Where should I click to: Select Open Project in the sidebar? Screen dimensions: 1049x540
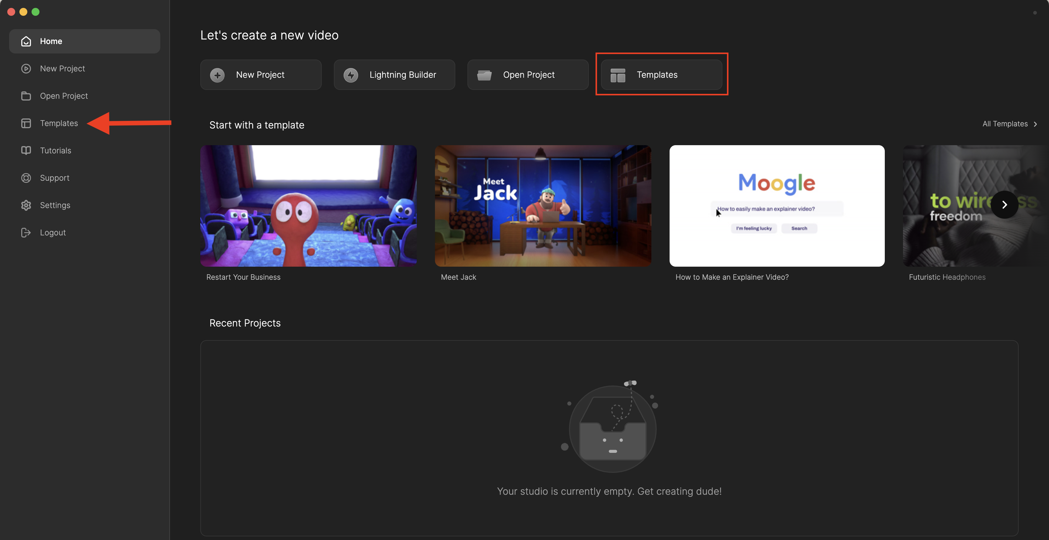[85, 96]
